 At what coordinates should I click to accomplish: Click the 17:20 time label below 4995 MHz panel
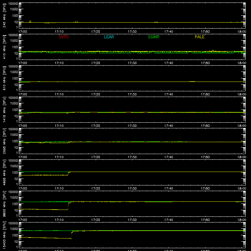point(96,189)
